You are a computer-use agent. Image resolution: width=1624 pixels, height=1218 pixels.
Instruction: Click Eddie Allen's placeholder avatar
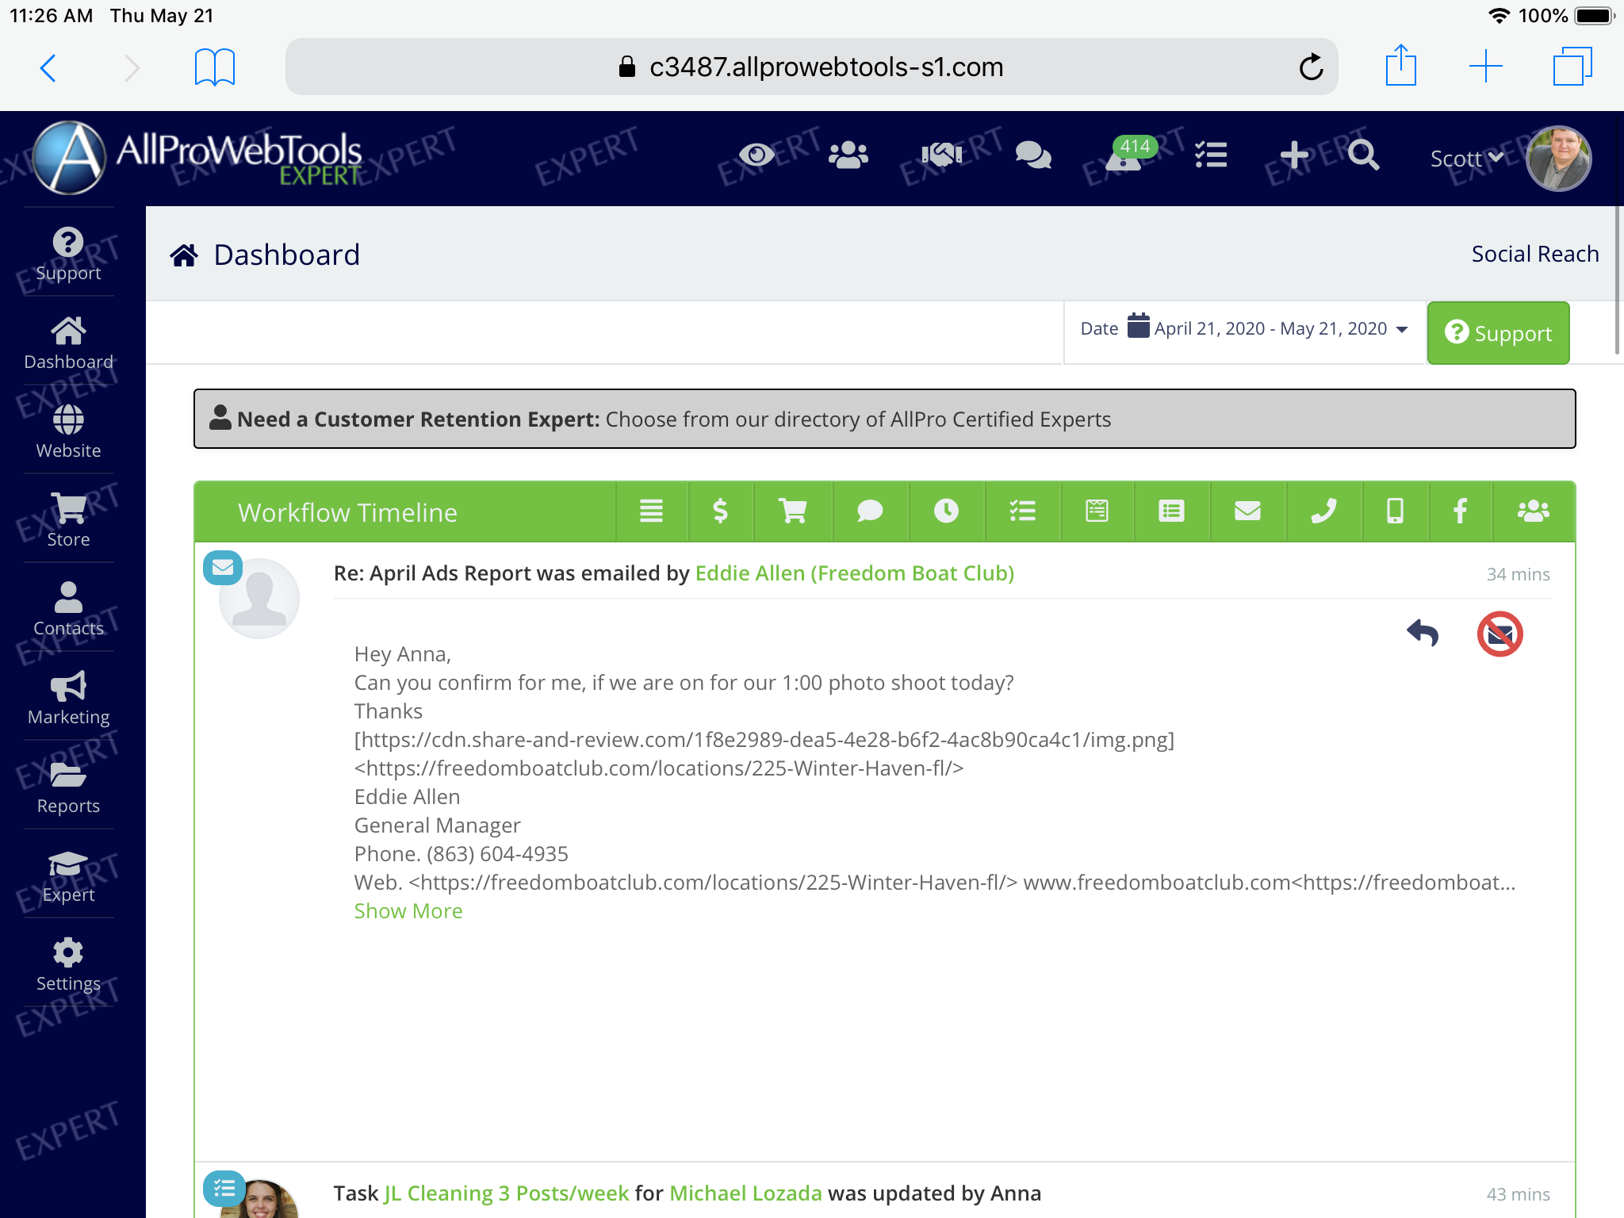(259, 599)
